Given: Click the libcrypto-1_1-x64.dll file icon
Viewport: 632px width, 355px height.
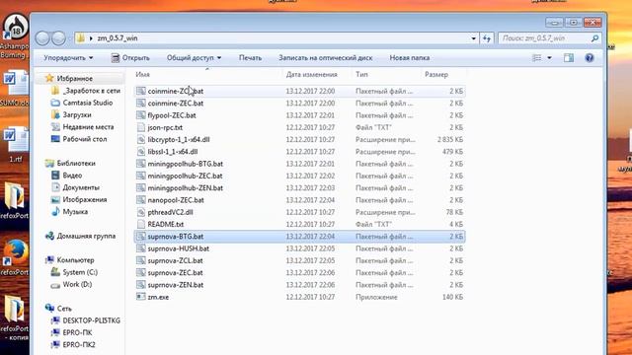Looking at the screenshot, I should coord(140,140).
